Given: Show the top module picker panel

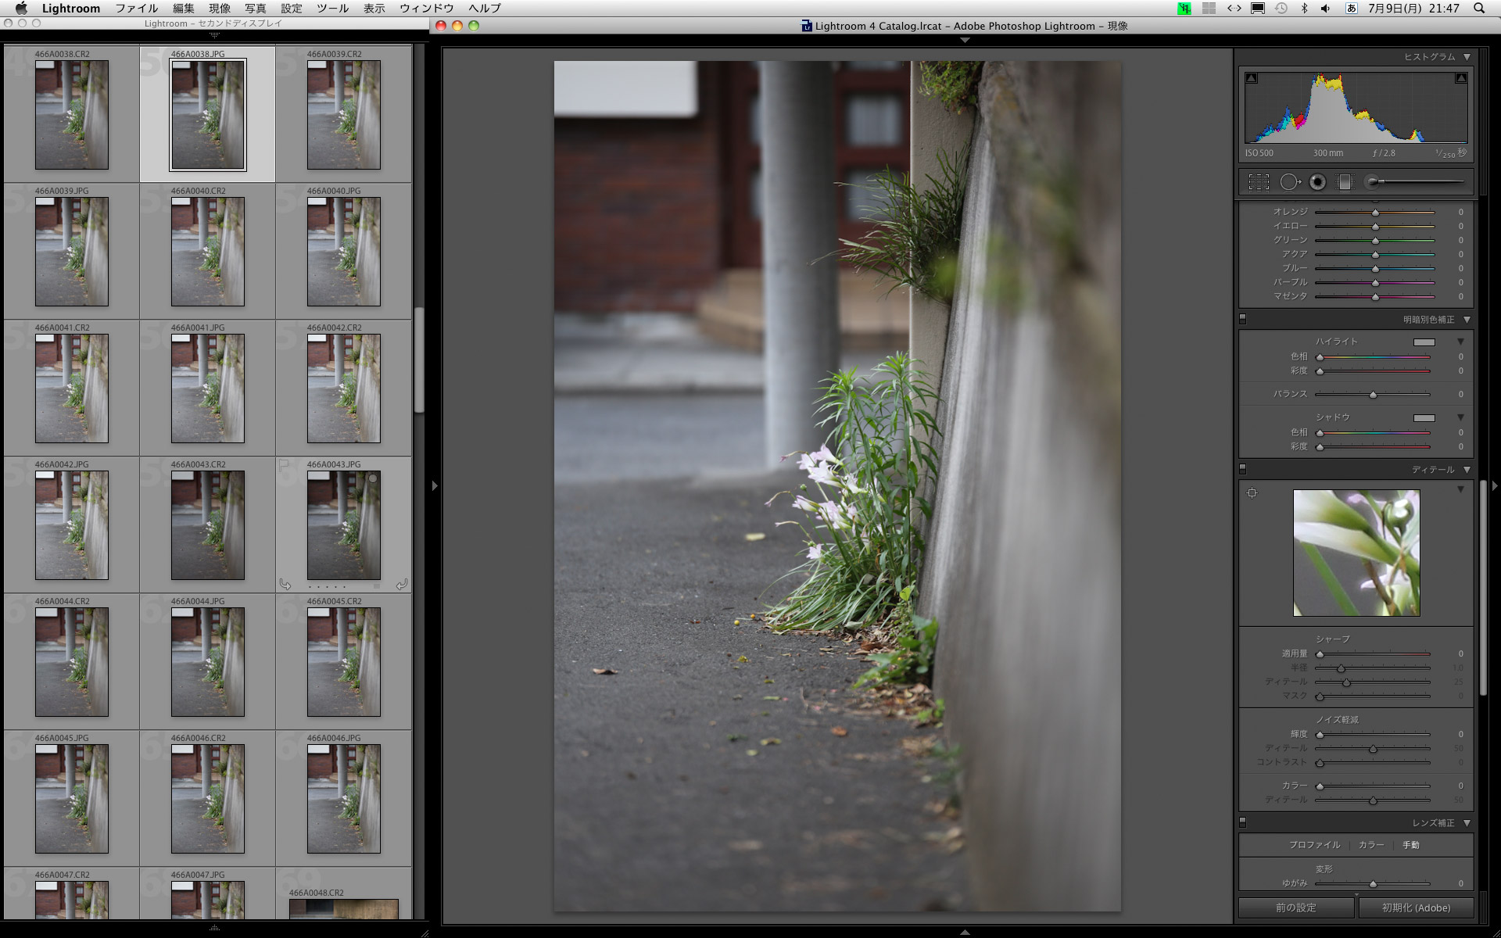Looking at the screenshot, I should click(x=965, y=41).
